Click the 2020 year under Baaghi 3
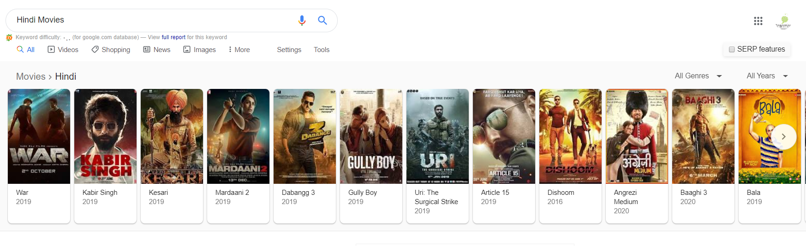Image resolution: width=806 pixels, height=246 pixels. [688, 202]
